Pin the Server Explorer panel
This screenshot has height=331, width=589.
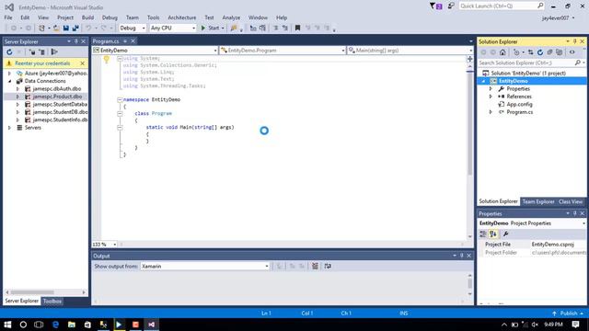(75, 41)
